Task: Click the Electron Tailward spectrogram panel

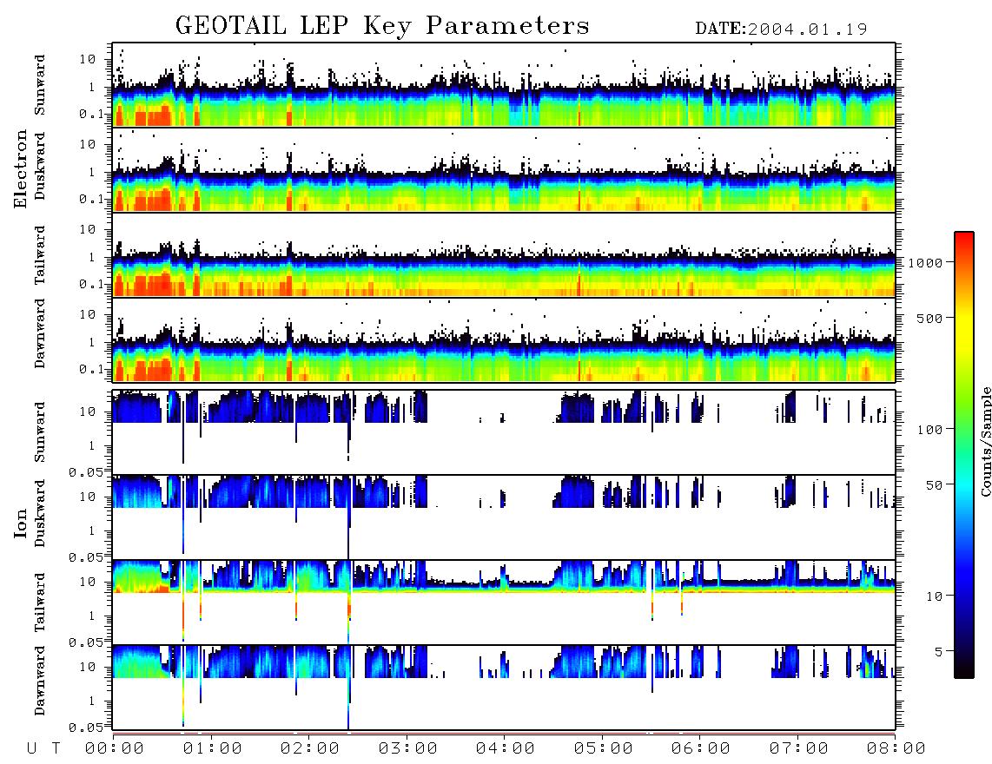Action: pyautogui.click(x=504, y=255)
